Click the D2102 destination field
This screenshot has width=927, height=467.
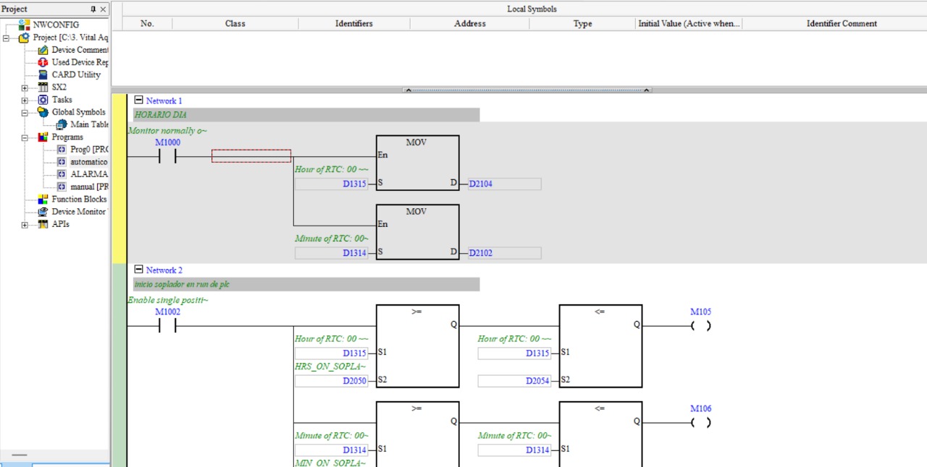point(505,253)
